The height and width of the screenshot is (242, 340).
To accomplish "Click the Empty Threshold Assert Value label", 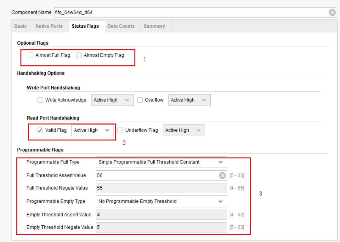I will coord(59,215).
